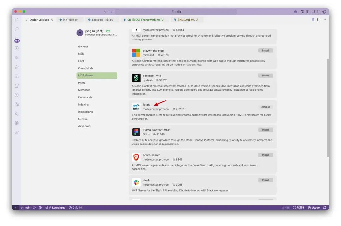
Task: Install the context7-mcp server
Action: click(265, 76)
